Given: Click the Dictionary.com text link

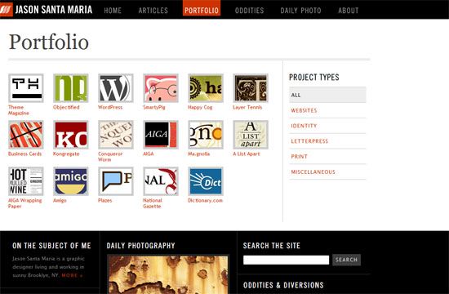Looking at the screenshot, I should (x=205, y=201).
